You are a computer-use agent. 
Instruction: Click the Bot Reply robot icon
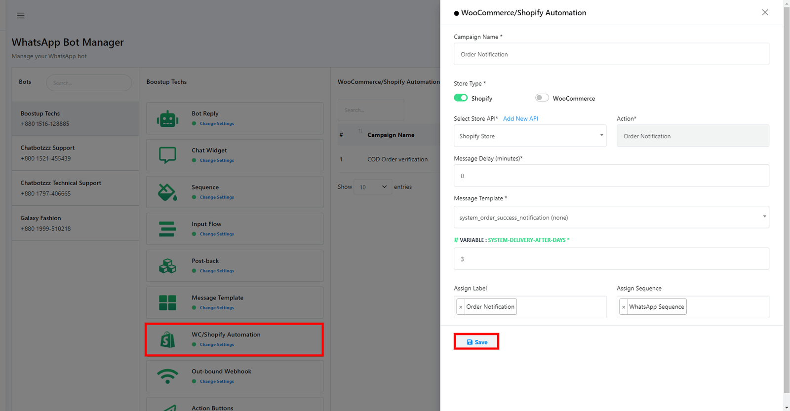click(167, 118)
